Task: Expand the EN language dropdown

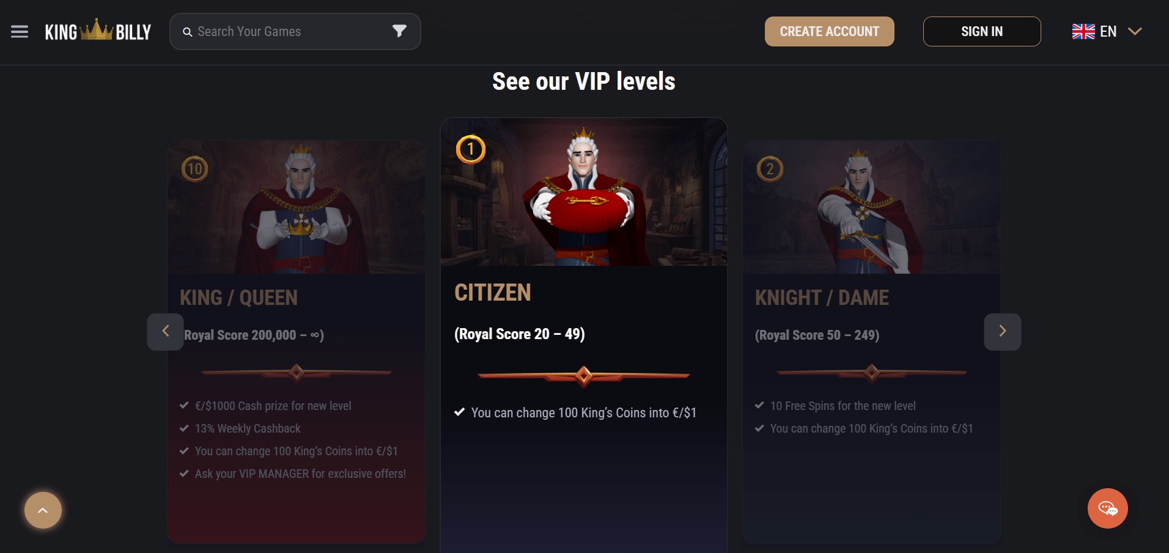Action: 1135,31
